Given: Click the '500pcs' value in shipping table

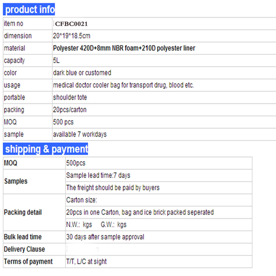Looking at the screenshot, I should tap(76, 163).
